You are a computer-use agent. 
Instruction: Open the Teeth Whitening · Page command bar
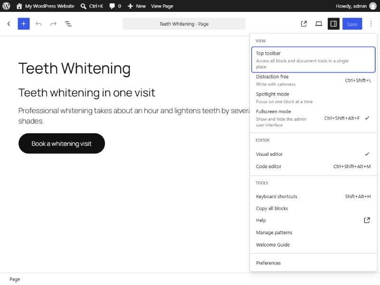pos(184,24)
